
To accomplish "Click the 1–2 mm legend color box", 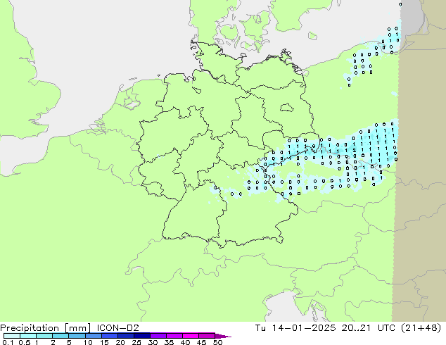I will coord(44,336).
